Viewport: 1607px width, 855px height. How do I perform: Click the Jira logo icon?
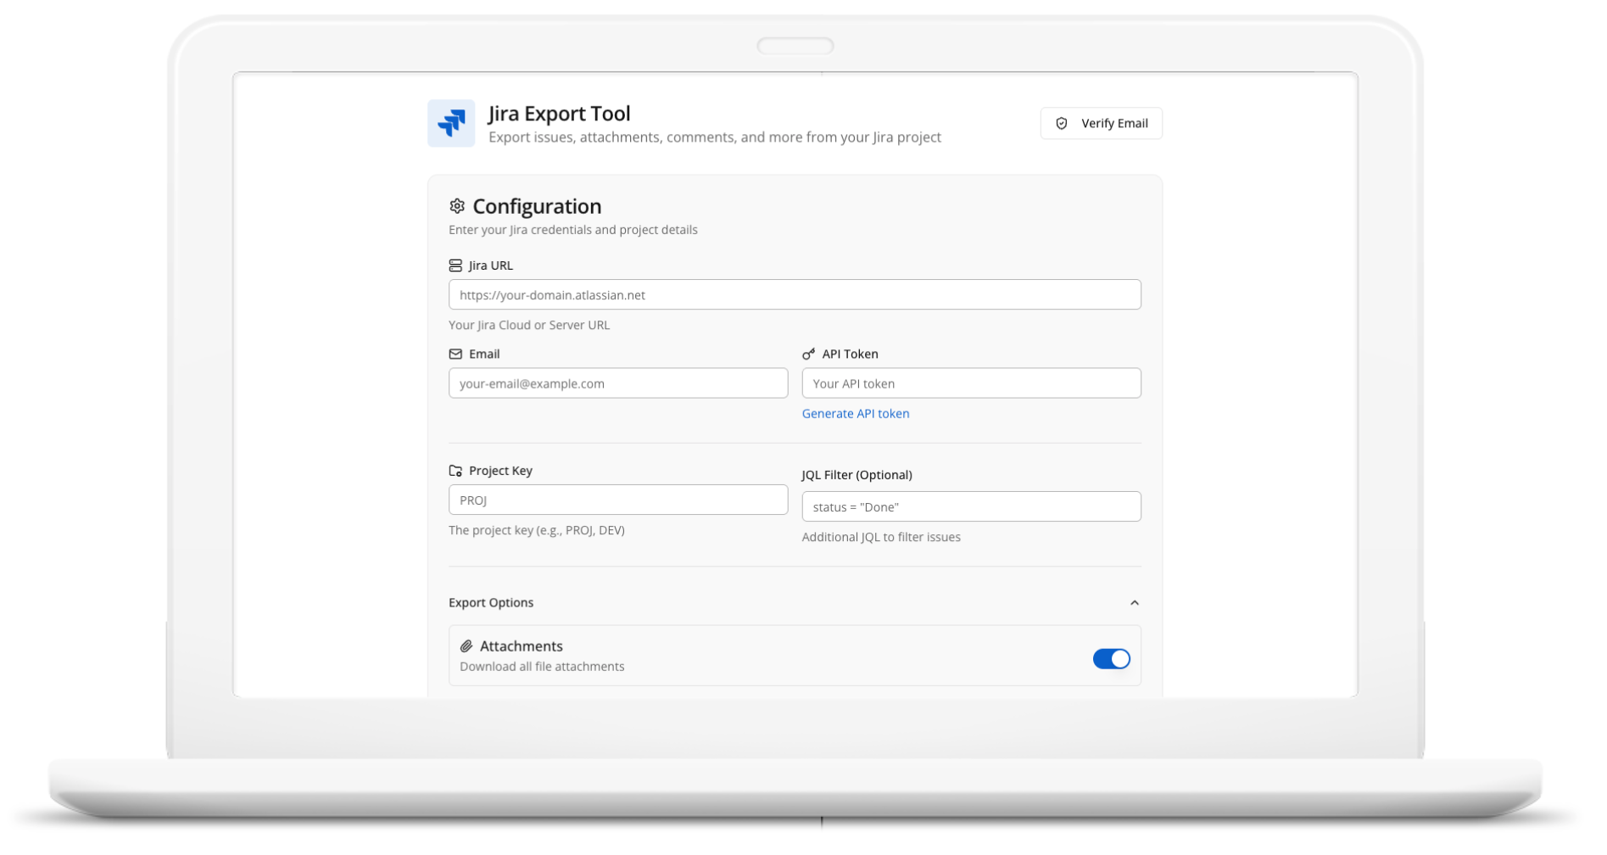450,123
